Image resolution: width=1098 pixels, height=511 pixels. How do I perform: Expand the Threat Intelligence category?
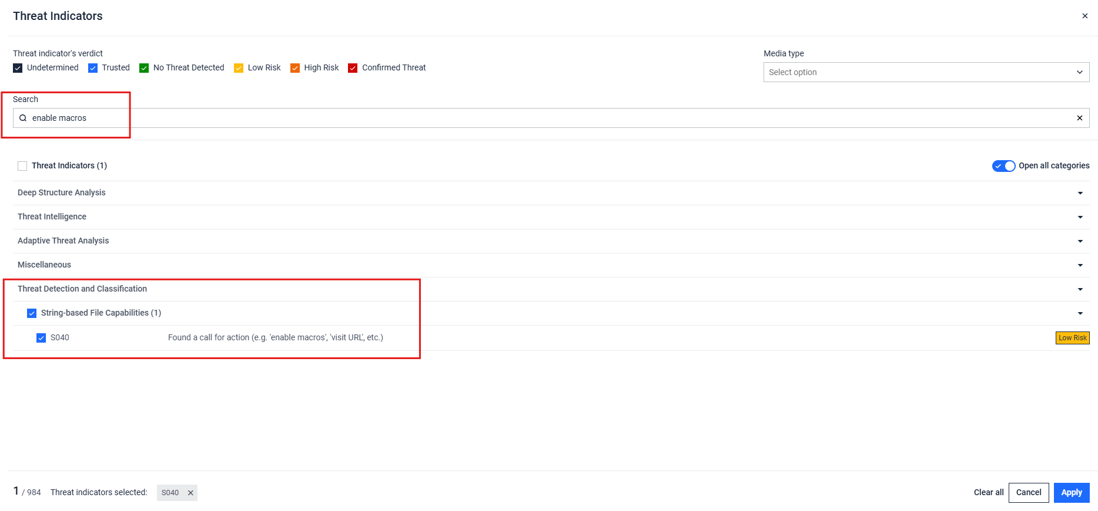pyautogui.click(x=1080, y=217)
